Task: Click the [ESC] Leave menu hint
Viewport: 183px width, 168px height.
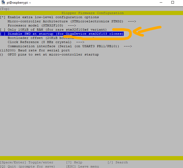Action: pos(83,166)
